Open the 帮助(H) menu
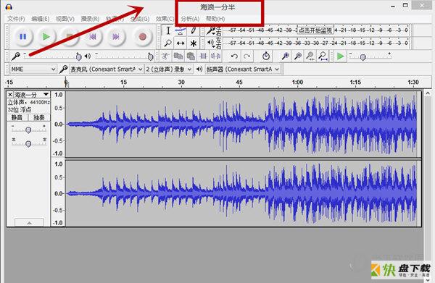 pyautogui.click(x=215, y=19)
